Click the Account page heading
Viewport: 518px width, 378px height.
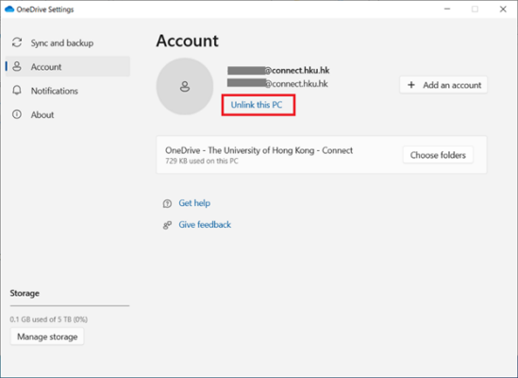tap(188, 41)
